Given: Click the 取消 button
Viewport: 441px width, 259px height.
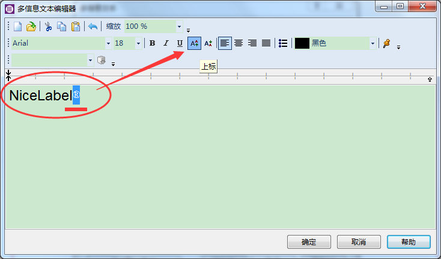Looking at the screenshot, I should (359, 242).
